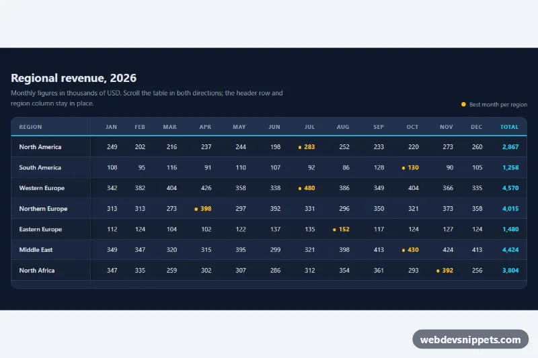538x358 pixels.
Task: Click North Africa September value 361
Action: [379, 270]
